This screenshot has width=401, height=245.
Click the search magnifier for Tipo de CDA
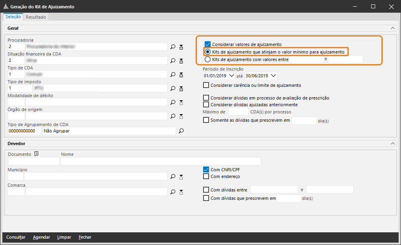coord(173,75)
